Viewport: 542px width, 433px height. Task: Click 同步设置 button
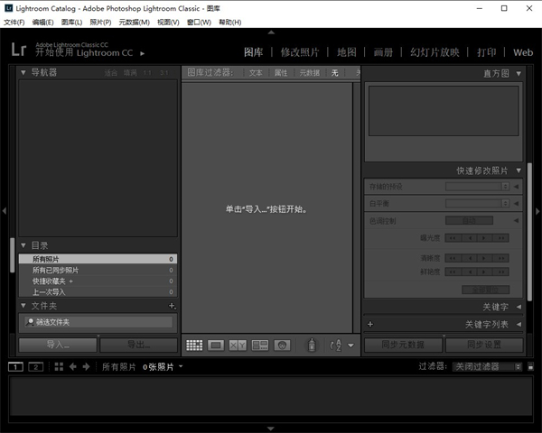tap(484, 345)
